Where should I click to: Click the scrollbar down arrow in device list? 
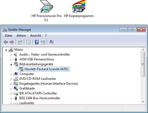143,102
